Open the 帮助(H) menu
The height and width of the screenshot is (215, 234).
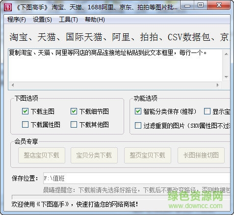95,20
